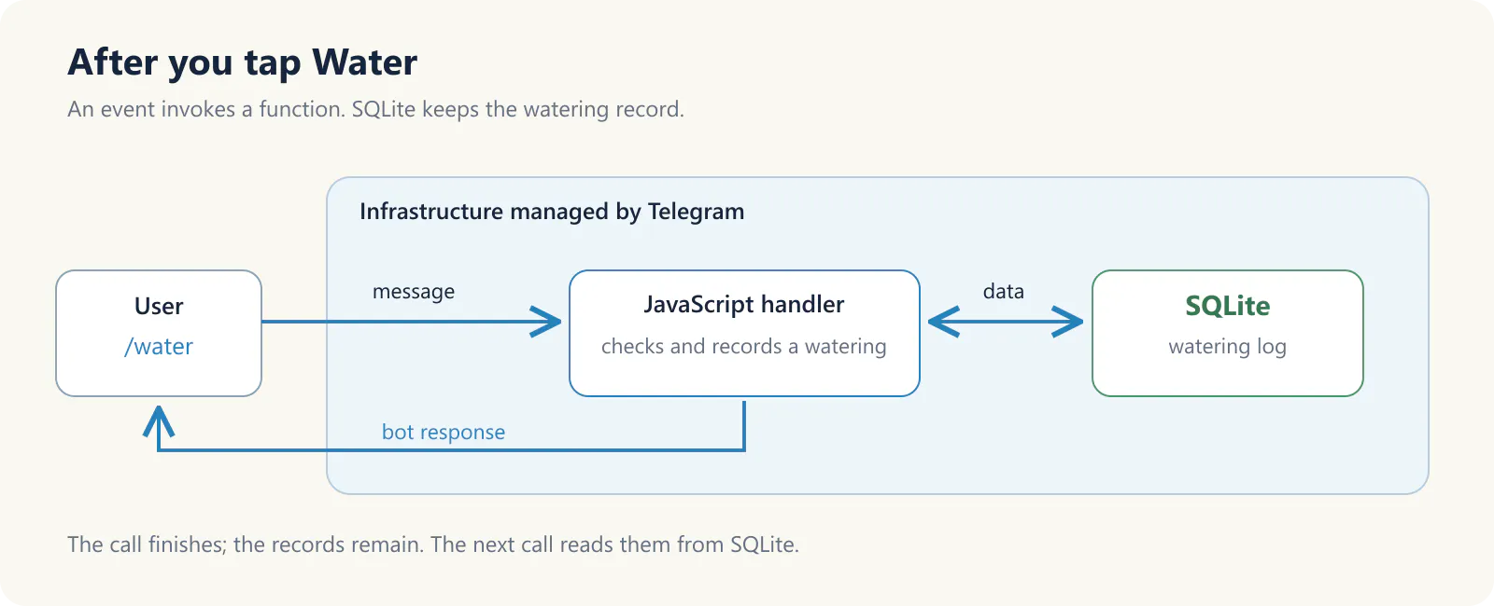Click the After you tap Water title
Viewport: 1494px width, 606px height.
(x=243, y=62)
